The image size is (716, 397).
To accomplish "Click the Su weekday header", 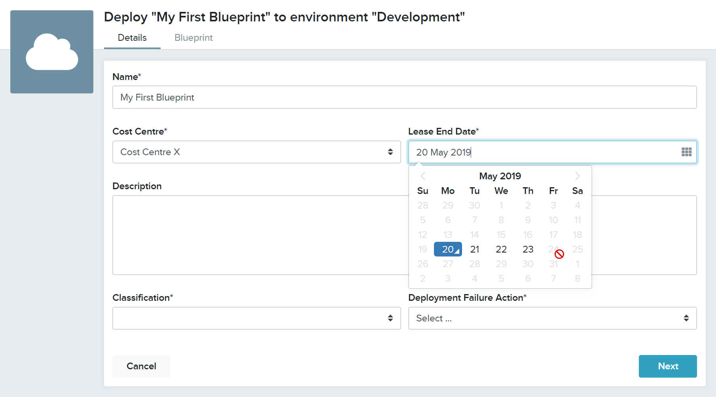I will click(x=422, y=191).
